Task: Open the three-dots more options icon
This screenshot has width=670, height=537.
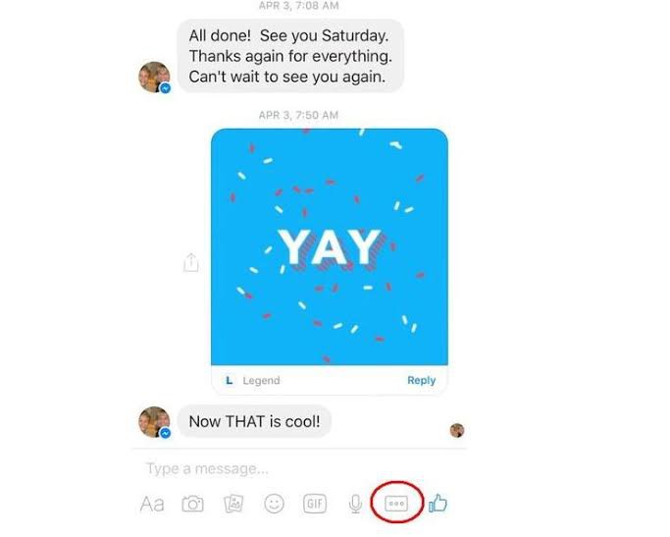Action: pos(396,504)
